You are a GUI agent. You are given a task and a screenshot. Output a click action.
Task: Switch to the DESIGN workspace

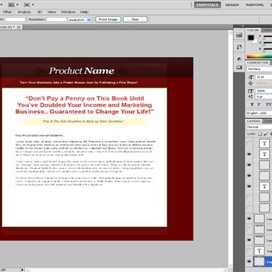(x=232, y=5)
